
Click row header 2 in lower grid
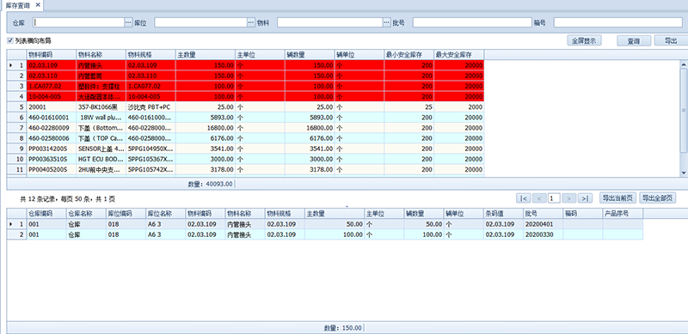point(16,234)
